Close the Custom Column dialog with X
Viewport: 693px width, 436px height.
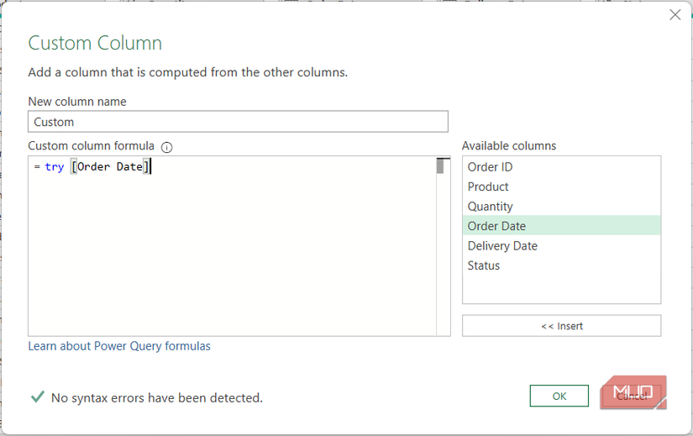coord(674,14)
